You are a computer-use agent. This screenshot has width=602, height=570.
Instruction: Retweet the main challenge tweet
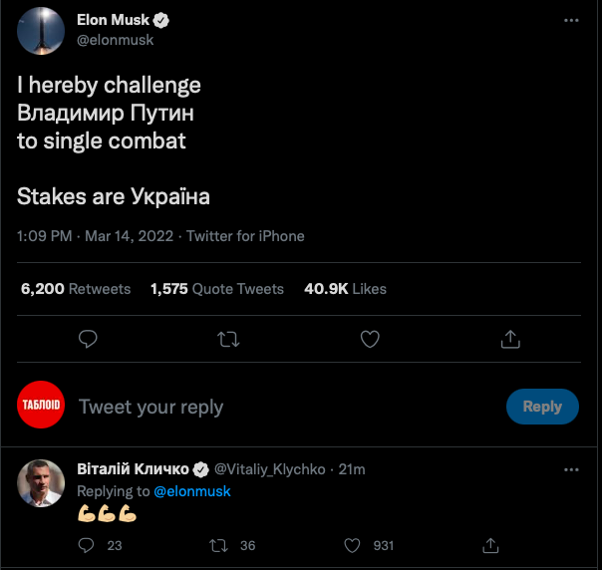[228, 340]
